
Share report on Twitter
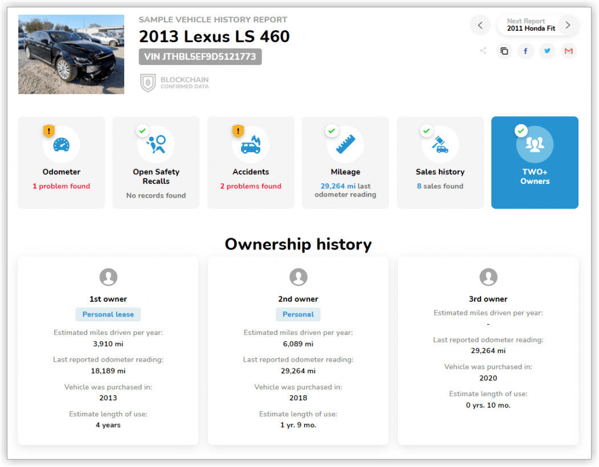[x=547, y=51]
